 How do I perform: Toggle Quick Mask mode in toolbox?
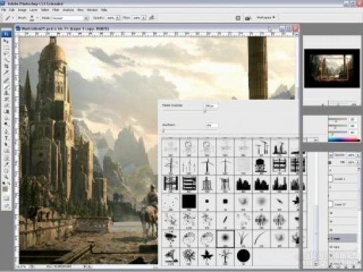[x=6, y=199]
